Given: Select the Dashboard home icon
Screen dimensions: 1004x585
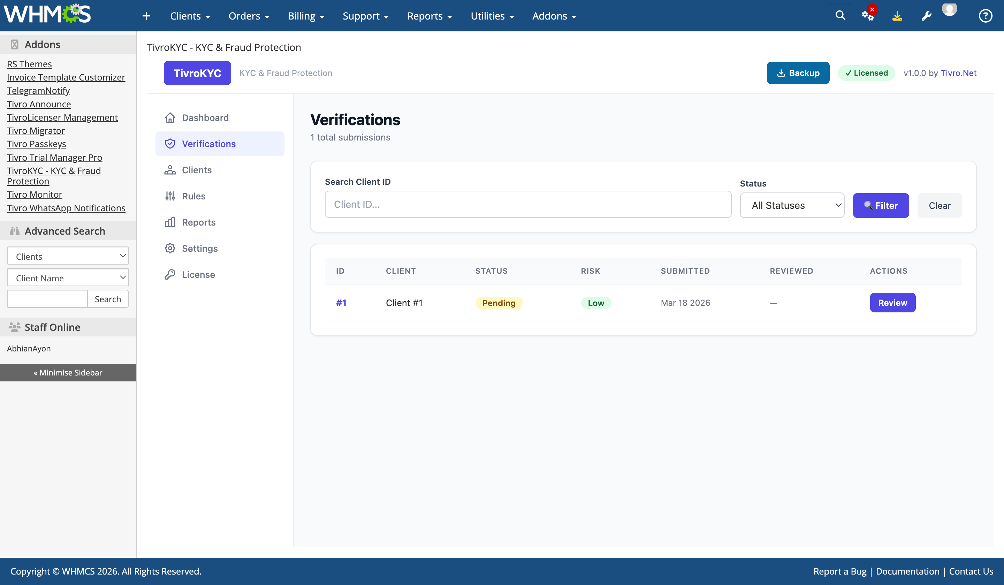Looking at the screenshot, I should click(x=170, y=117).
